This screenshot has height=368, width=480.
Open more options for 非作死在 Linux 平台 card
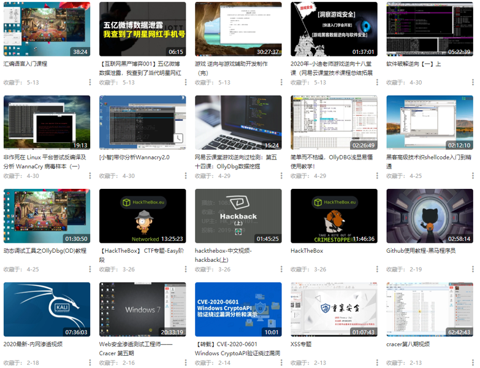(x=90, y=176)
